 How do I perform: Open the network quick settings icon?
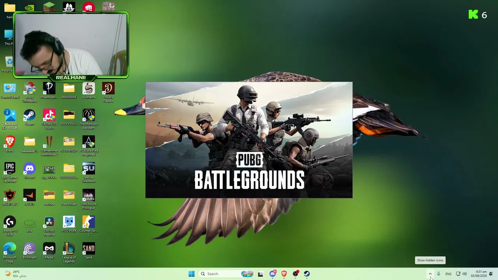click(458, 274)
